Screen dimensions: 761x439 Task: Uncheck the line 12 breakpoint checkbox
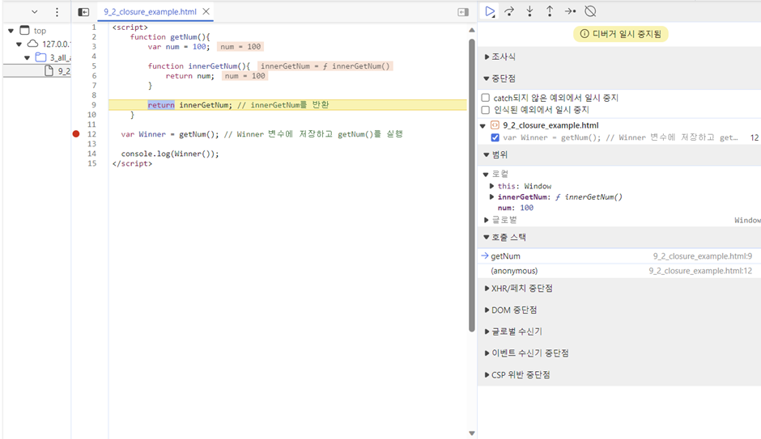[495, 137]
